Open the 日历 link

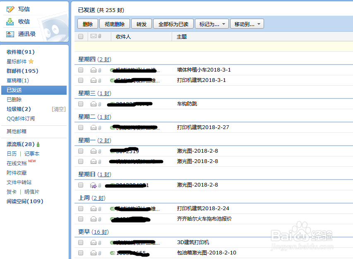coord(12,154)
